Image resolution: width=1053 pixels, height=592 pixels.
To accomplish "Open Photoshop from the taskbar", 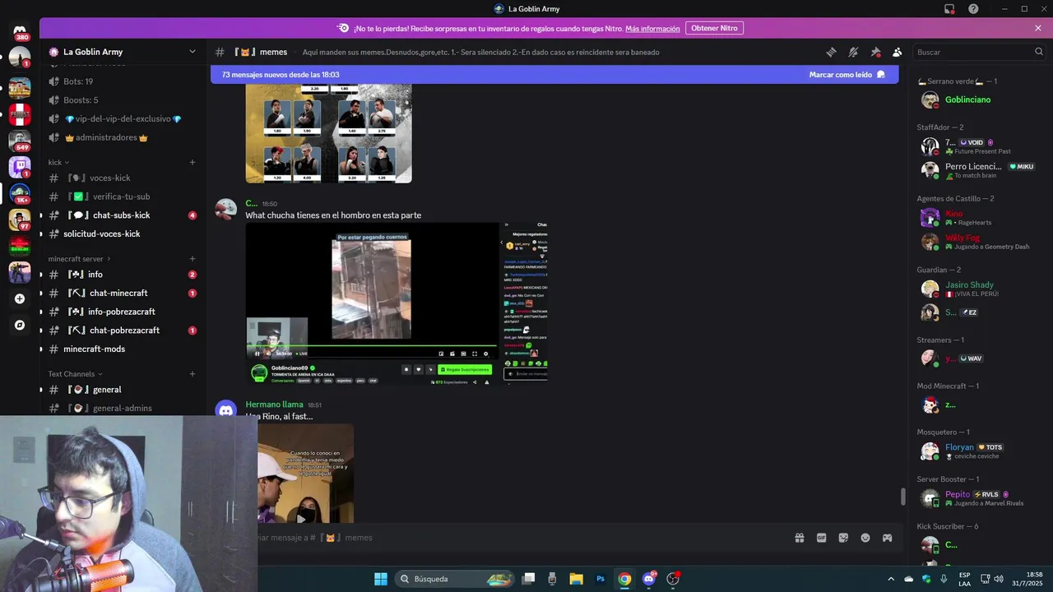I will click(x=601, y=579).
